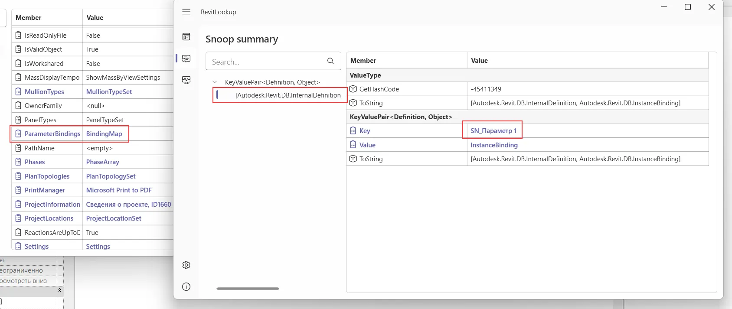Image resolution: width=732 pixels, height=309 pixels.
Task: Click the OwnerFamily property icon
Action: pyautogui.click(x=18, y=105)
